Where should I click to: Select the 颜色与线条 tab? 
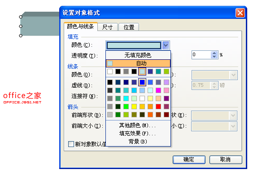coord(81,27)
